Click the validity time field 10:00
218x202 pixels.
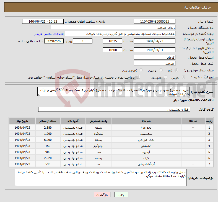113,50
